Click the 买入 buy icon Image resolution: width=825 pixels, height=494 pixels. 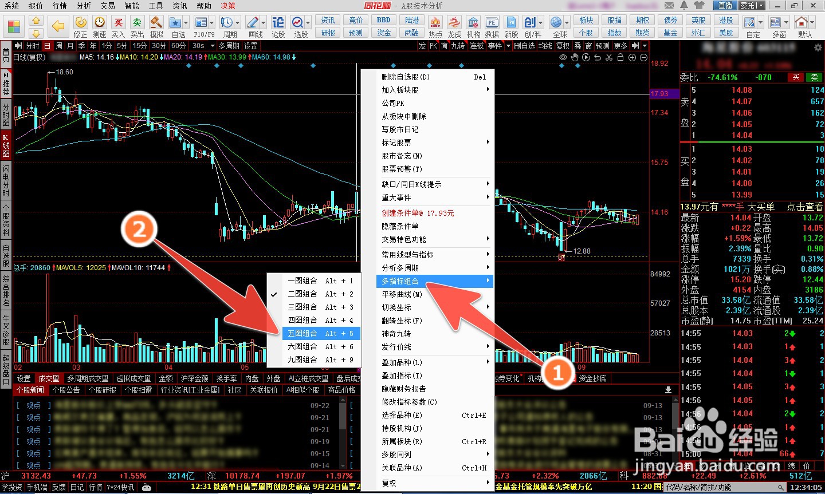(x=118, y=22)
